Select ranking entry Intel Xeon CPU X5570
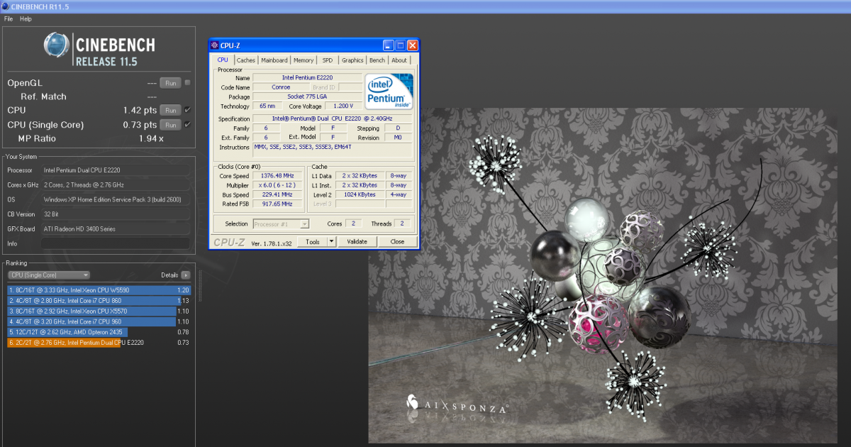 point(99,311)
